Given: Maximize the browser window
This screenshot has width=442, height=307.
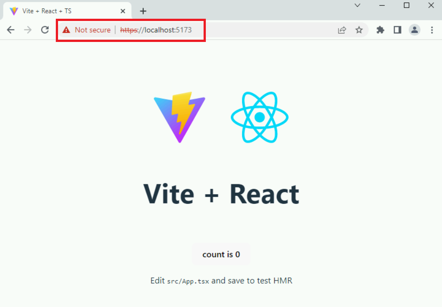Looking at the screenshot, I should [406, 5].
